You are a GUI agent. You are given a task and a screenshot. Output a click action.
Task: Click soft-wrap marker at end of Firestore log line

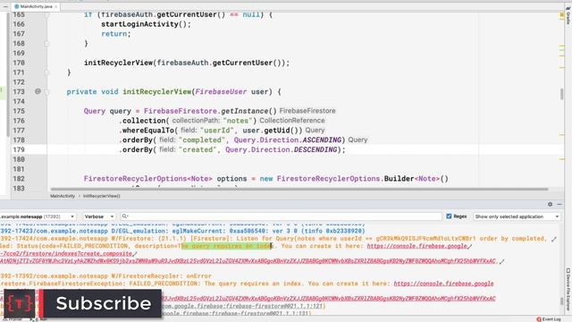coord(554,239)
